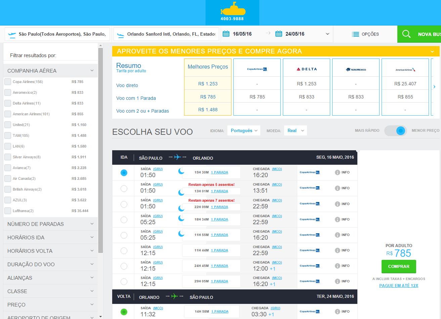
Task: Click the moon icon on 11H 55M flight
Action: tap(181, 233)
